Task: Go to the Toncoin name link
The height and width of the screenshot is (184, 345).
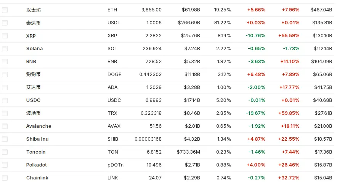Action: click(x=36, y=152)
